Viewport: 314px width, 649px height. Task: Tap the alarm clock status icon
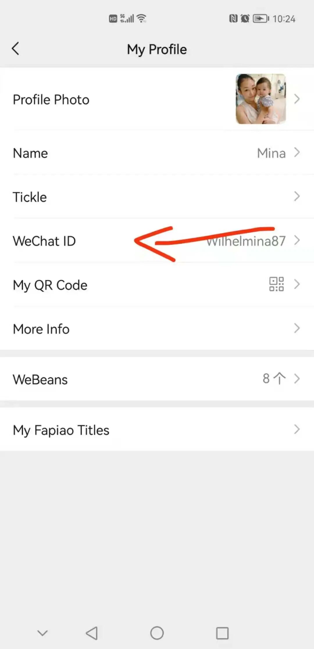click(245, 19)
